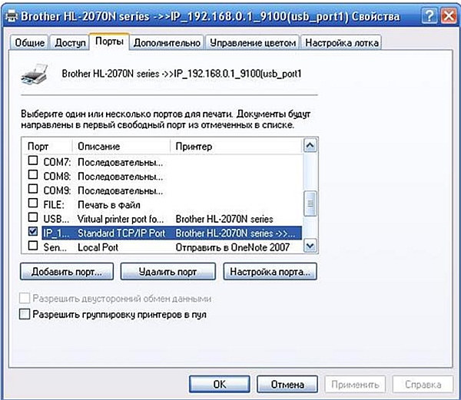This screenshot has height=400, width=461.
Task: Click the title bar help question mark button
Action: point(428,16)
